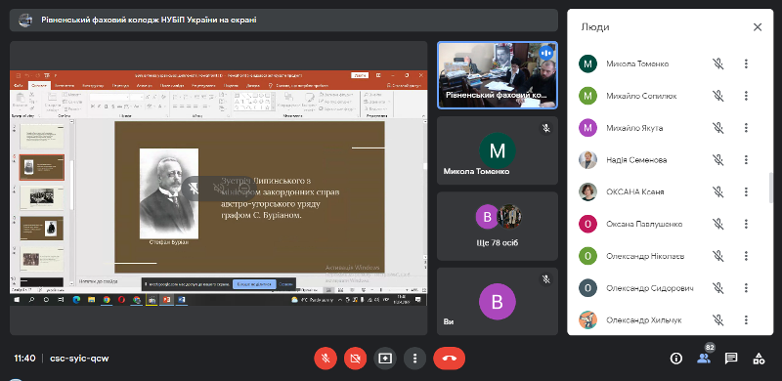Viewport: 782px width, 381px height.
Task: Click muted mic icon beside Михайло Сопилюк
Action: coord(717,96)
